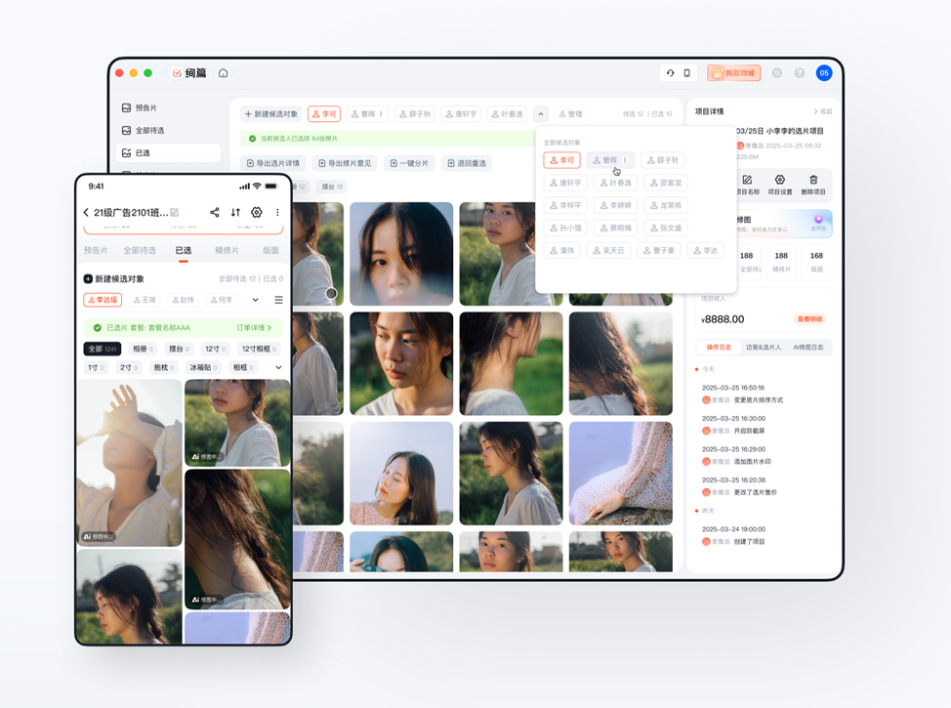Click the sort arrows icon in mobile header

235,213
